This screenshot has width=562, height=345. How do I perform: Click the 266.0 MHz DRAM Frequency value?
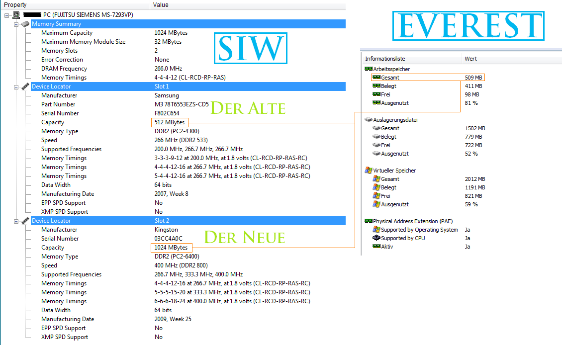[168, 69]
